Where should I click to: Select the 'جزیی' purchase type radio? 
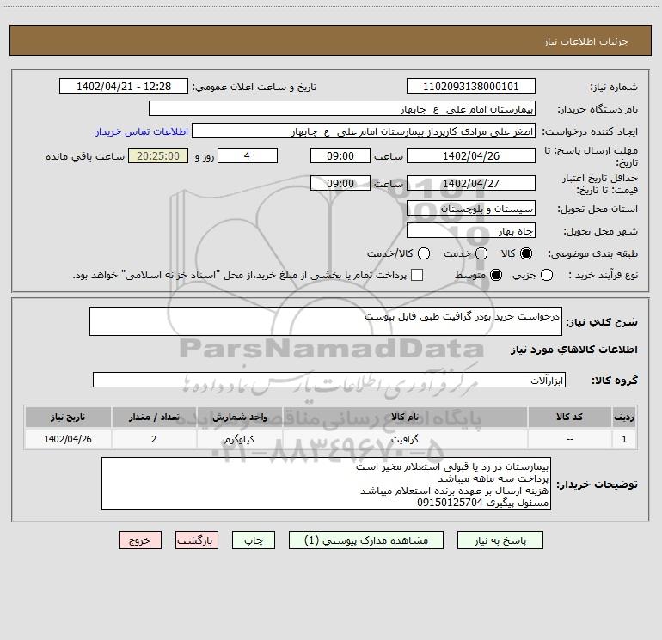pos(546,275)
